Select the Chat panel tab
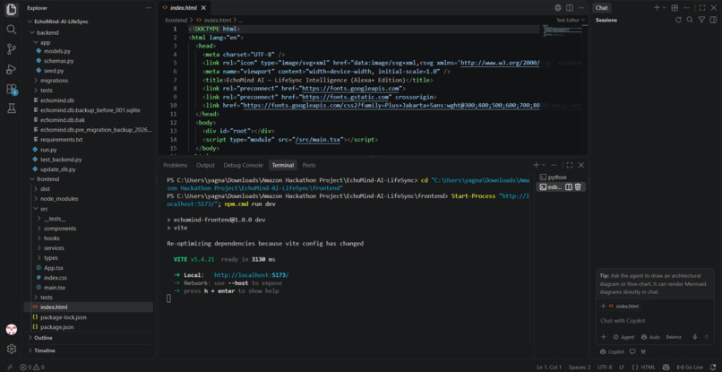Screen dimensions: 722x372 point(601,8)
